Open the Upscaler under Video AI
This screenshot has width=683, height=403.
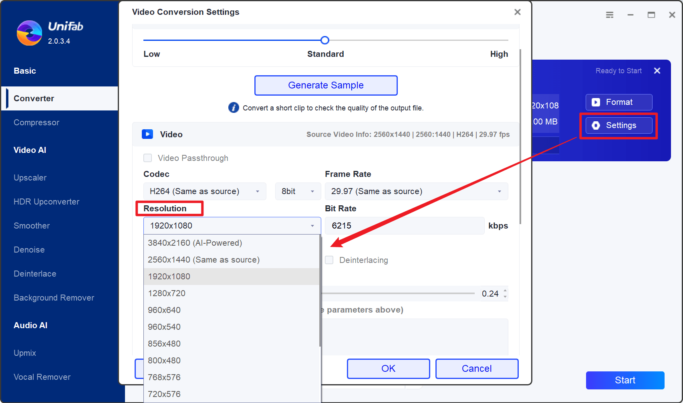point(30,178)
